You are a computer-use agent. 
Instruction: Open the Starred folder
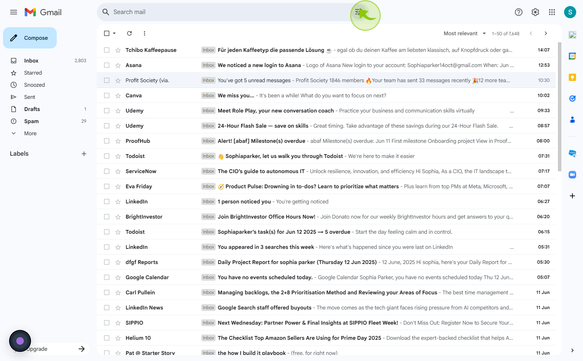coord(33,73)
